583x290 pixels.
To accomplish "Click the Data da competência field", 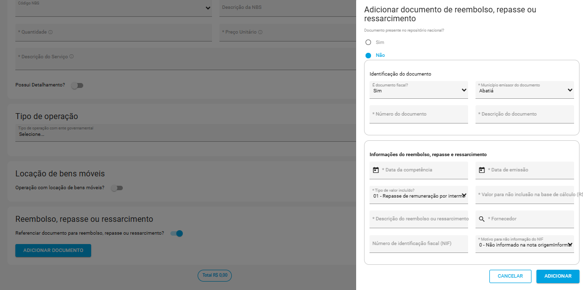I will click(x=419, y=170).
